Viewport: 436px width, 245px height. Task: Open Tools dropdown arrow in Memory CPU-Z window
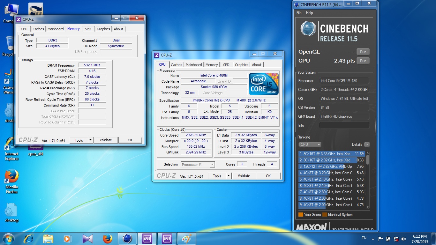pyautogui.click(x=90, y=140)
